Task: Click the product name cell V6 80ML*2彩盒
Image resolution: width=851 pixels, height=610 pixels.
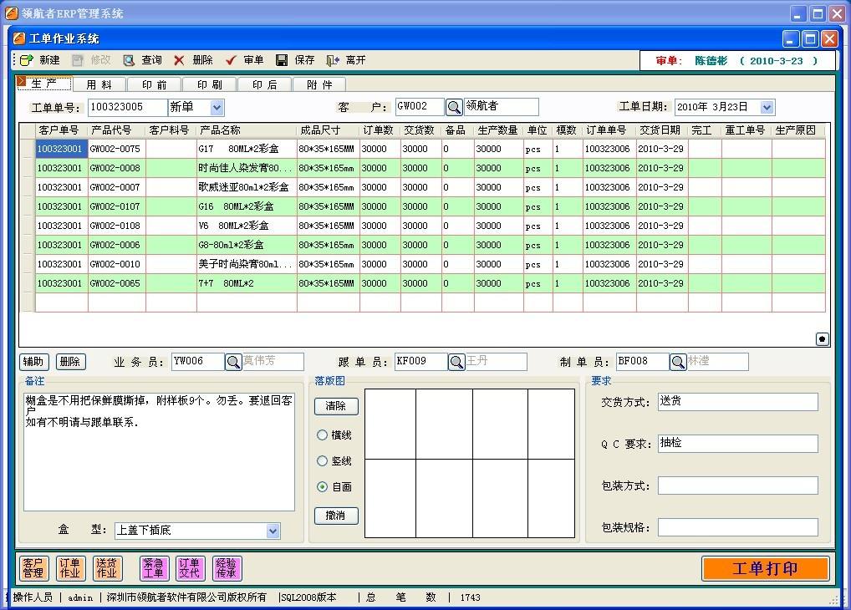Action: tap(246, 226)
